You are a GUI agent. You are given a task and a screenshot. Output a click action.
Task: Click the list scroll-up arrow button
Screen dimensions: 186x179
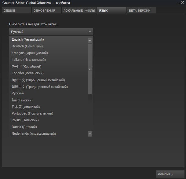pyautogui.click(x=90, y=40)
